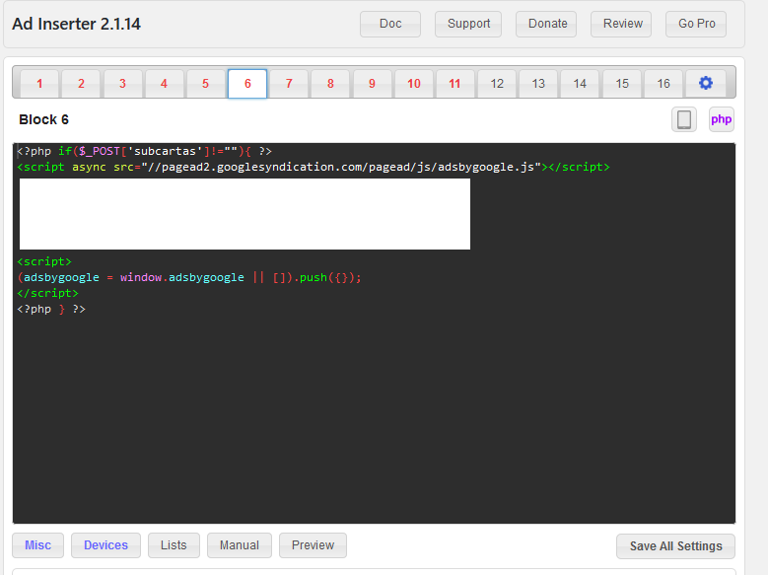Open the Devices options section

coord(105,545)
